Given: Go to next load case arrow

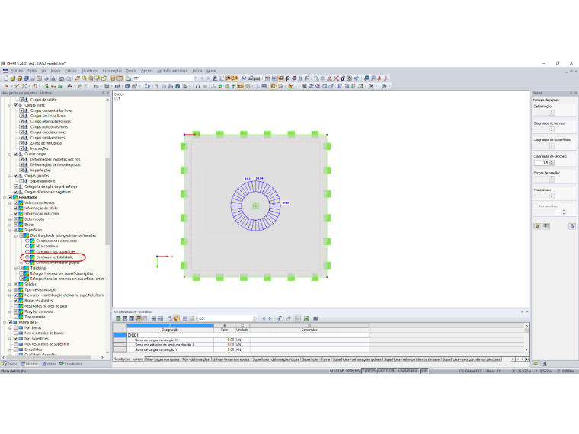Looking at the screenshot, I should 208,78.
